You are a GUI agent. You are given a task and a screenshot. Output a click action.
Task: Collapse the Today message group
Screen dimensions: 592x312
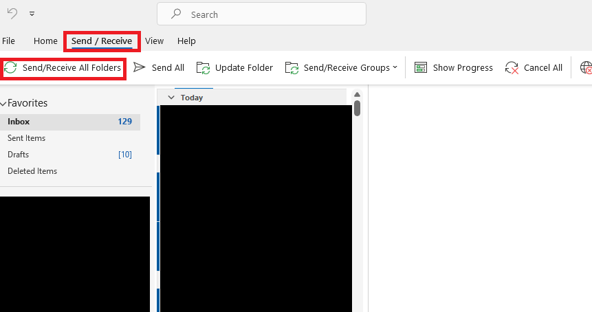click(x=171, y=98)
